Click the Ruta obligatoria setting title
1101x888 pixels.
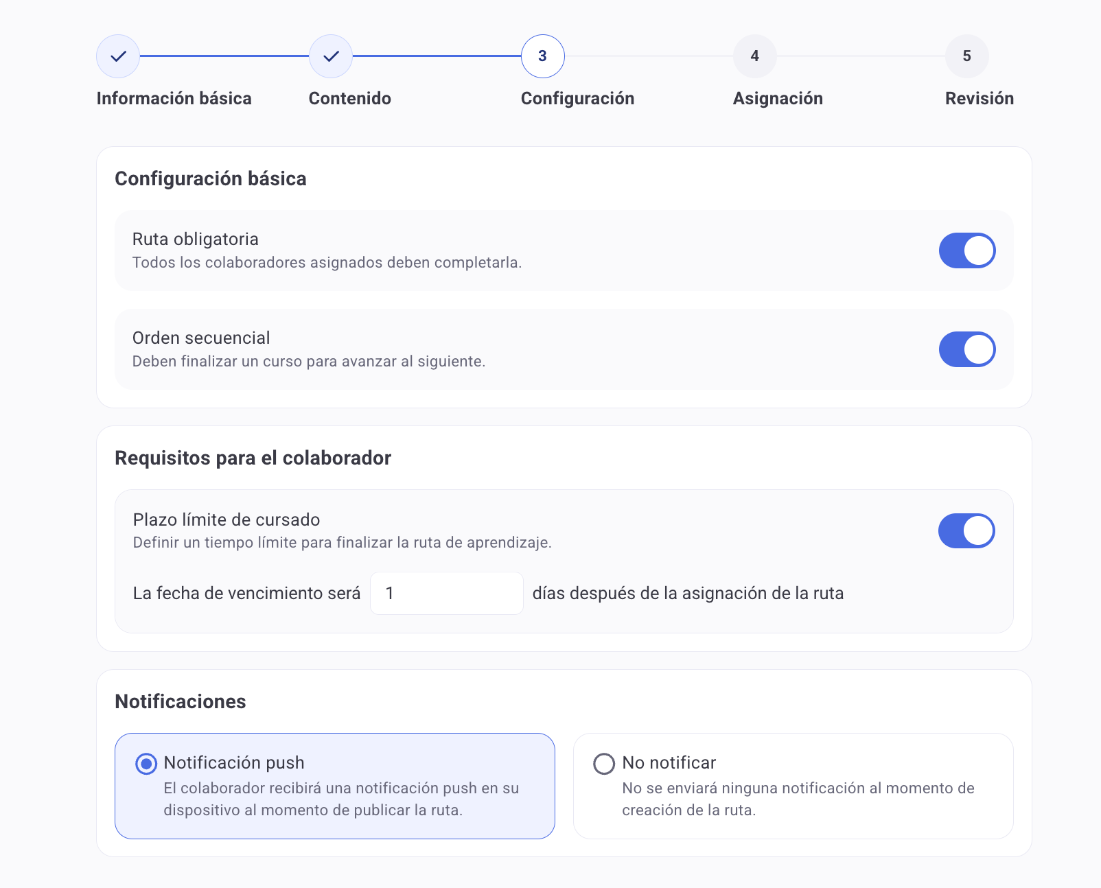click(196, 239)
